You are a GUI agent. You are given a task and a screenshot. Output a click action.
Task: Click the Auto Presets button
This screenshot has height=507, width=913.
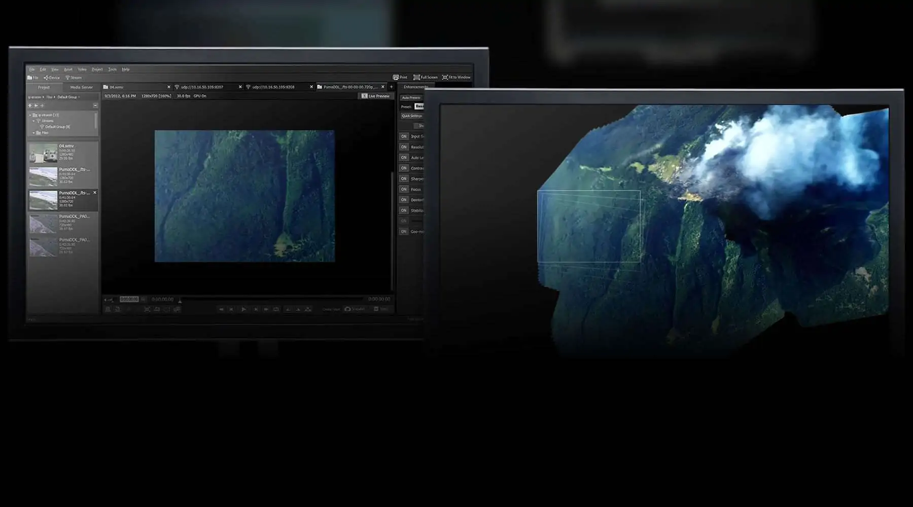point(411,97)
